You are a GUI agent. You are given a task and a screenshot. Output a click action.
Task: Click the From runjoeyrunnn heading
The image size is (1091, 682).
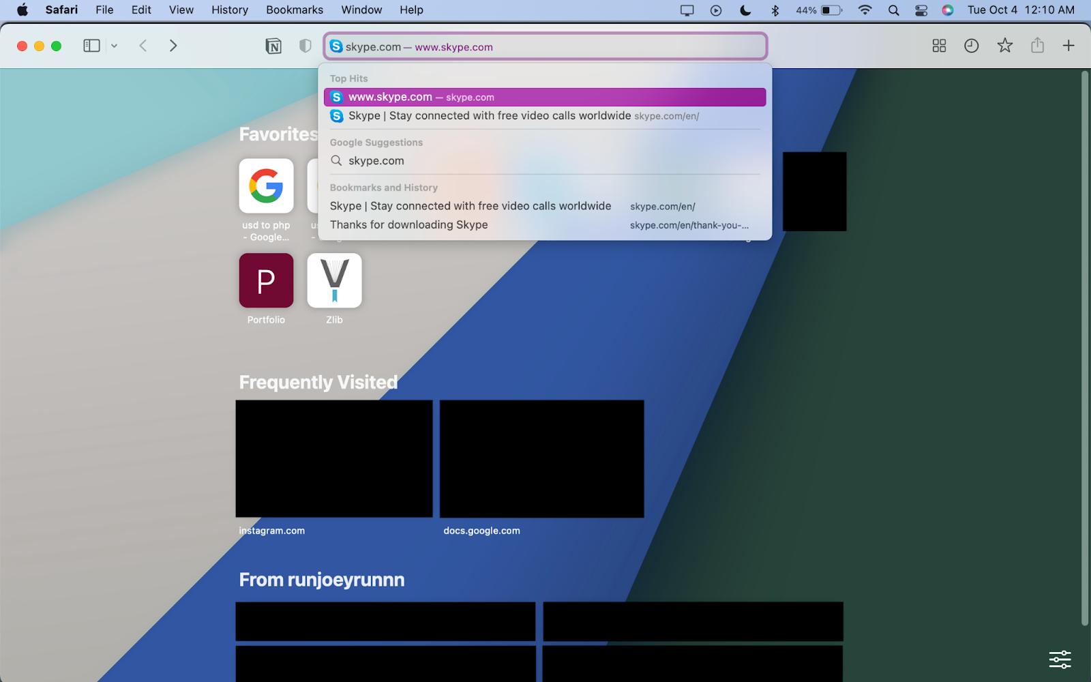(322, 580)
